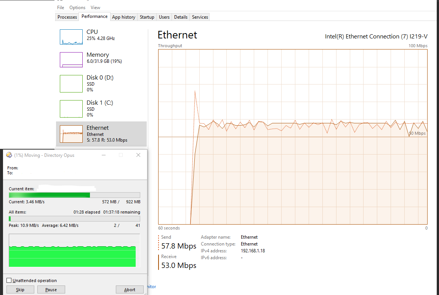Screen dimensions: 439x295
Task: Click the IPv4 address 192.168.1.18
Action: (x=253, y=251)
